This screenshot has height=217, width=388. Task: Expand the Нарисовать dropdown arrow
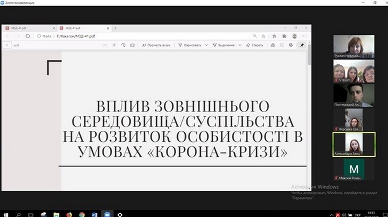[x=207, y=45]
